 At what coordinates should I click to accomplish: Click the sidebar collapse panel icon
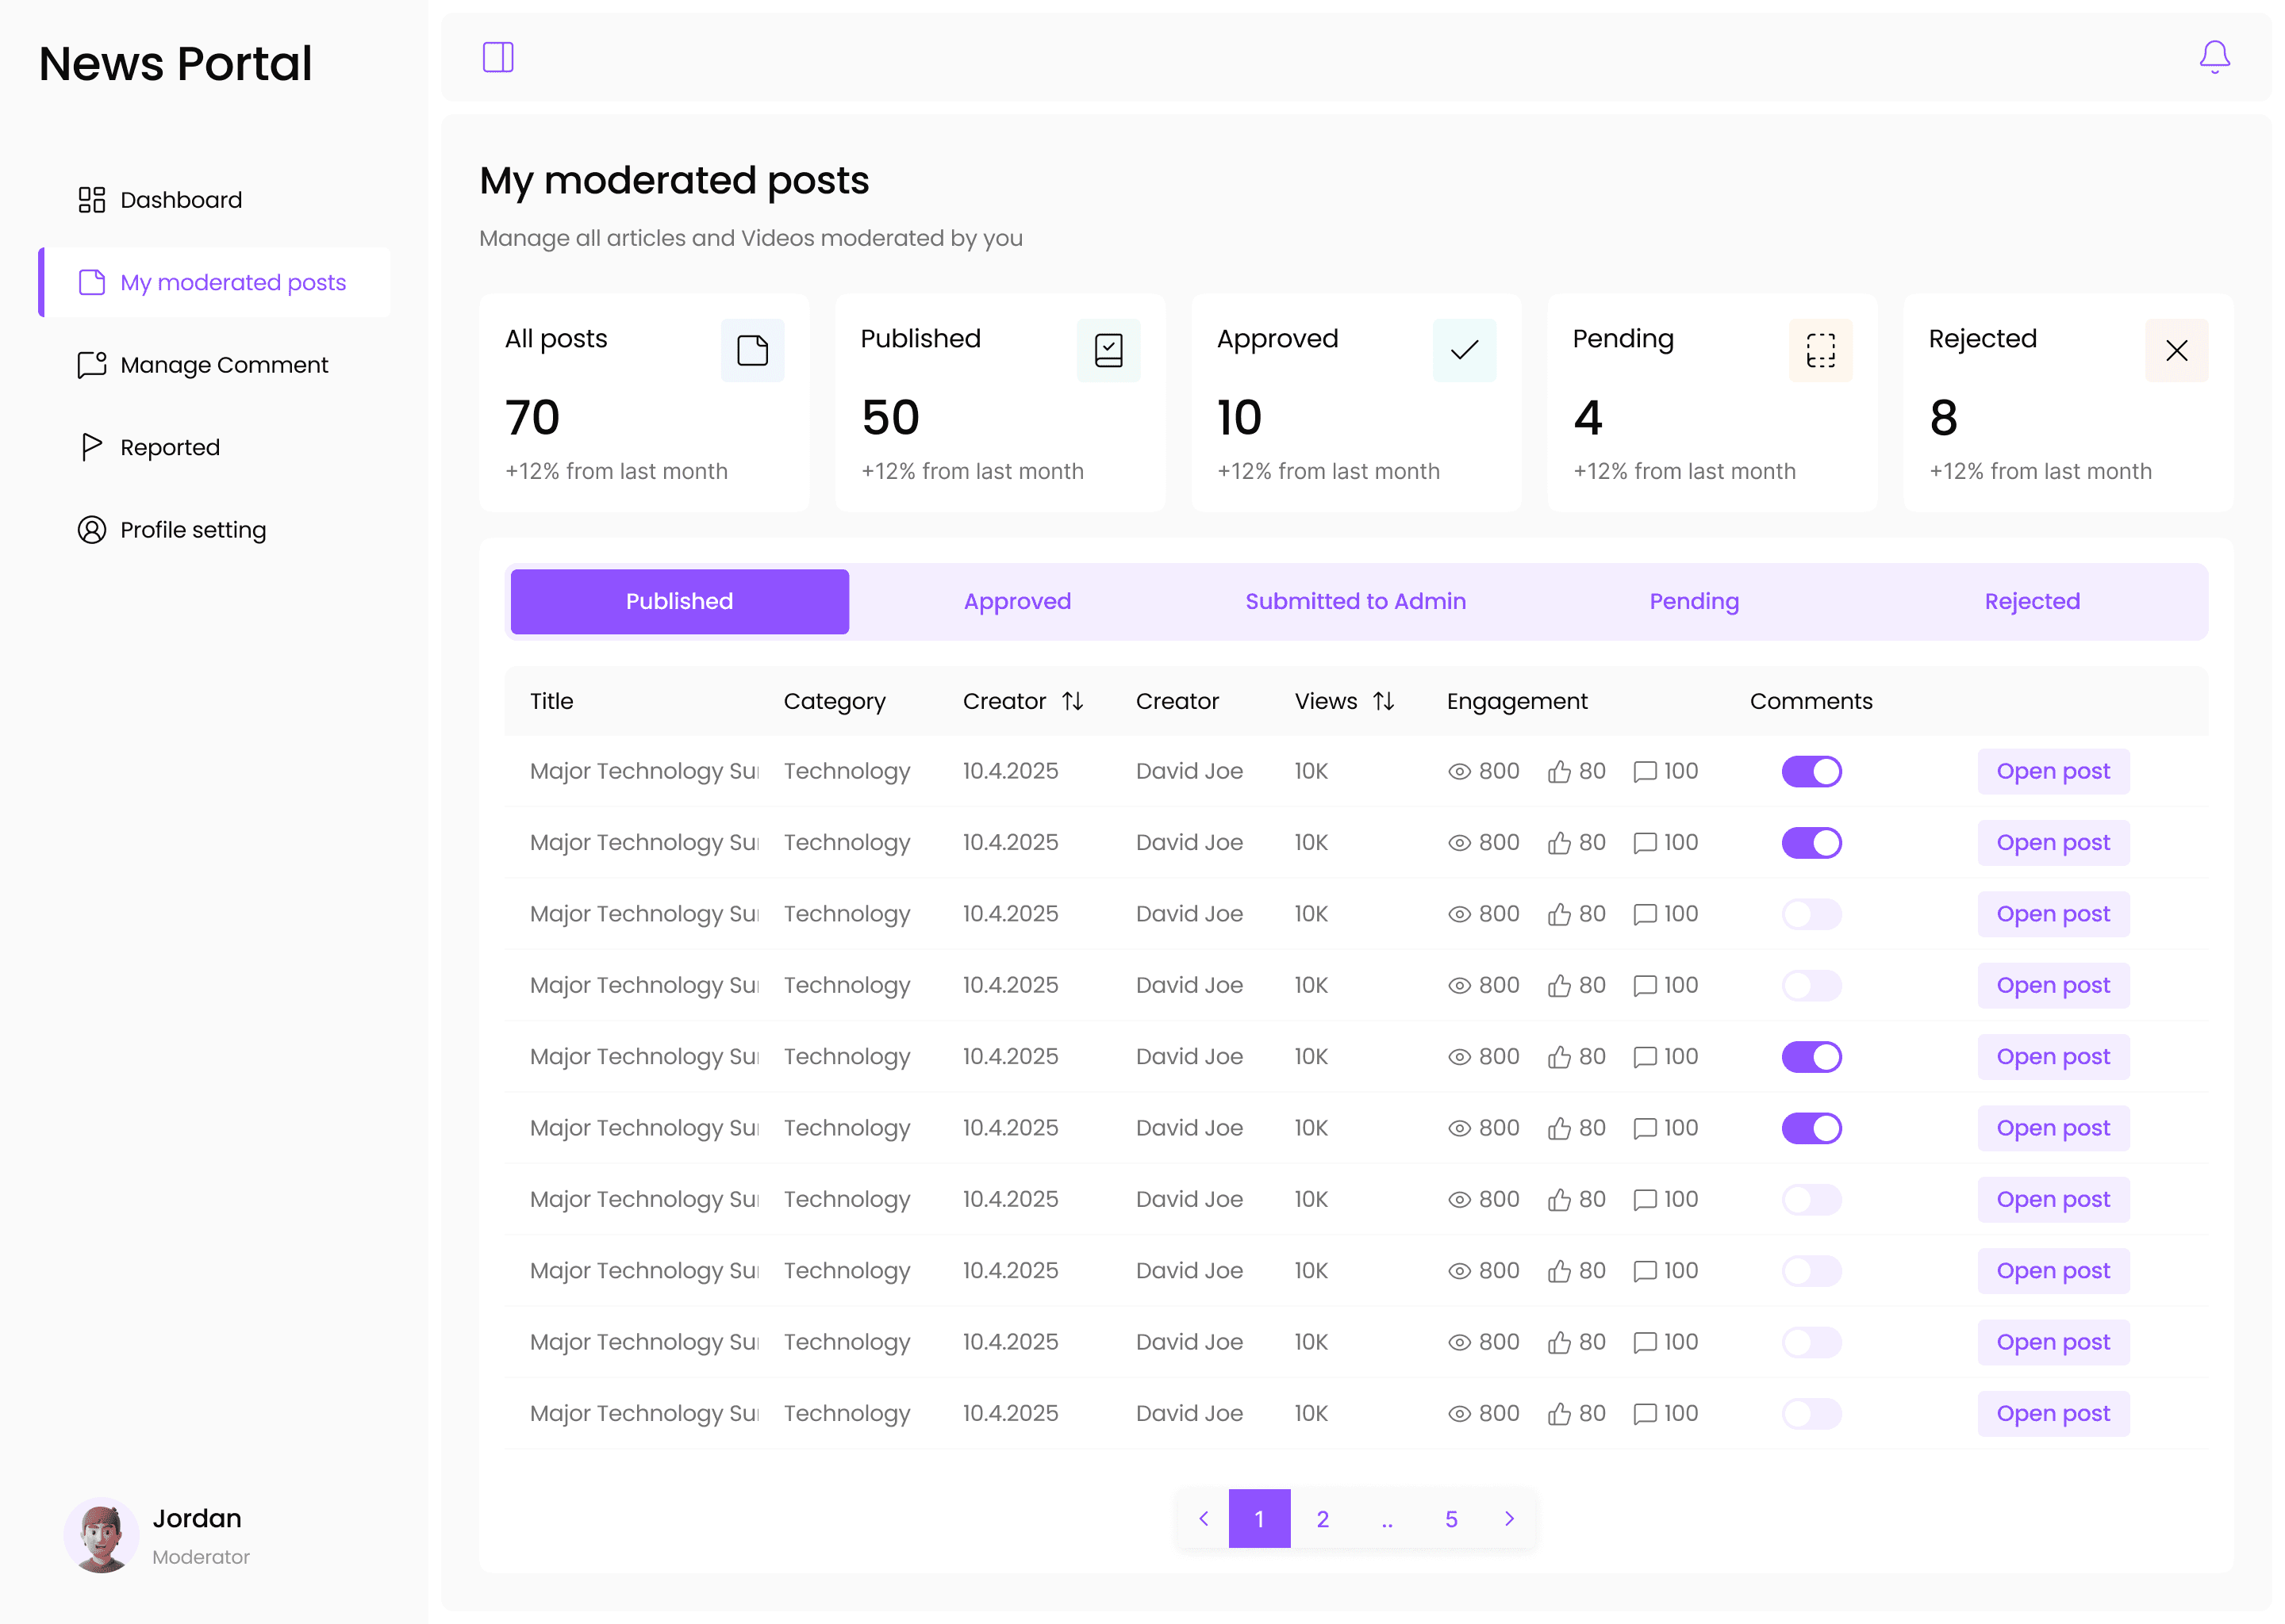pos(498,57)
